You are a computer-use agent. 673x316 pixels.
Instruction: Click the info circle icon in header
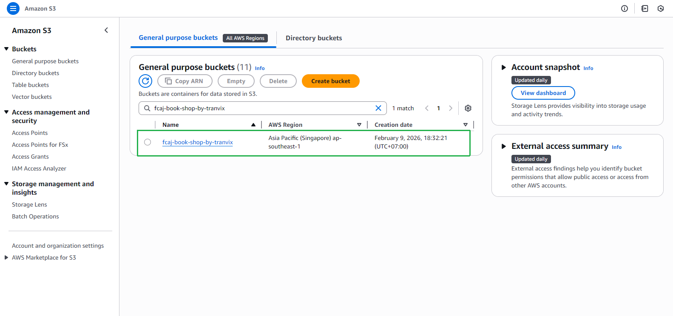point(625,8)
